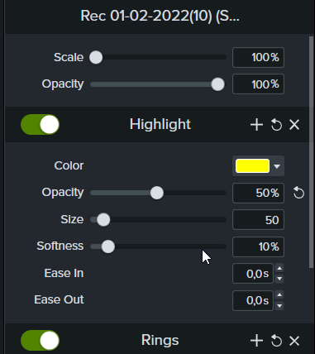Click the Scale slider handle
This screenshot has height=354, width=315.
tap(96, 57)
